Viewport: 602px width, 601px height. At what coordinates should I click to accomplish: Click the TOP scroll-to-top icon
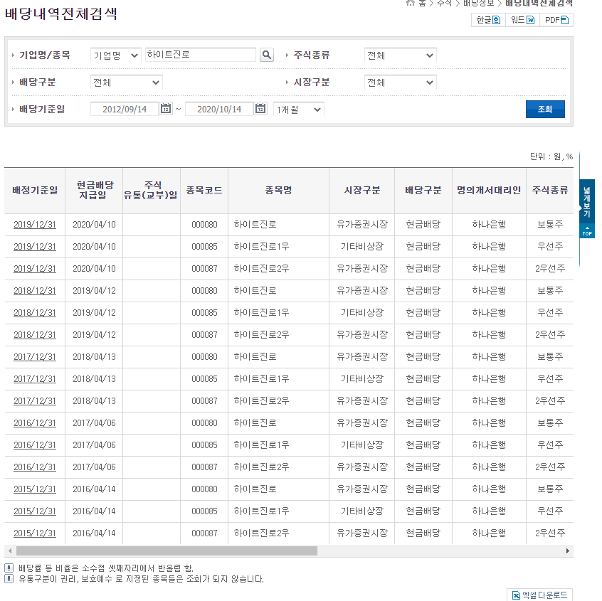(587, 231)
